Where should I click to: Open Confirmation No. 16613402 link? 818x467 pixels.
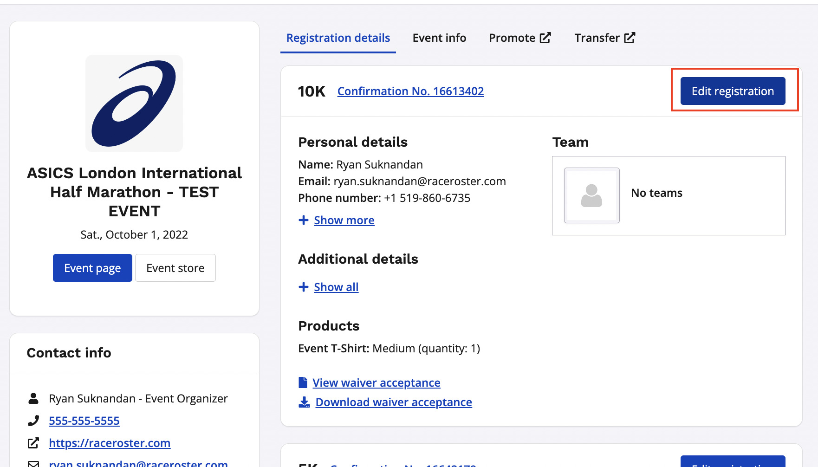point(410,91)
